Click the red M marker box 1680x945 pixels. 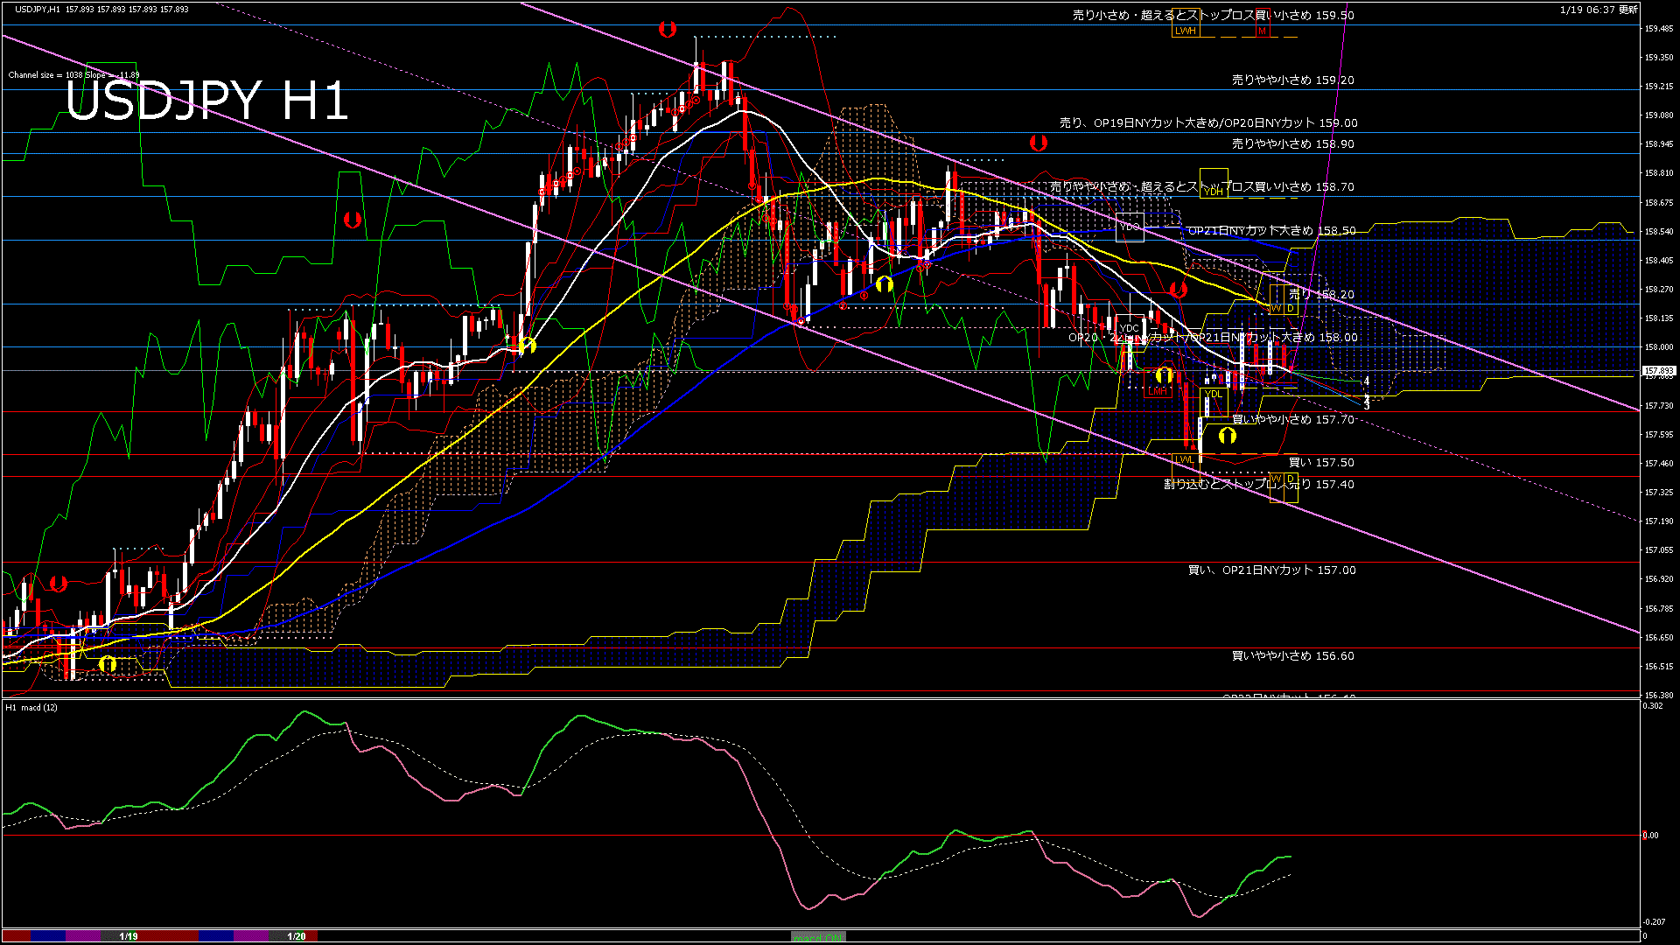click(1262, 31)
